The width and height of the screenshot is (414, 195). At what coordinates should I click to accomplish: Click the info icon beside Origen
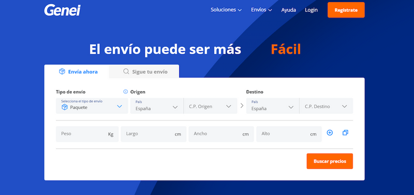pyautogui.click(x=125, y=92)
